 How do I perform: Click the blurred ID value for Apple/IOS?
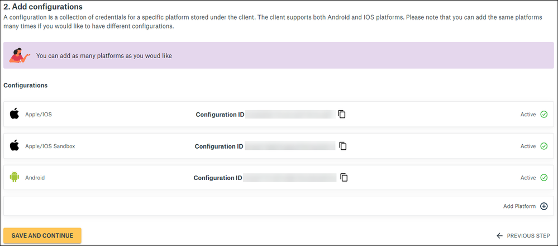pos(290,114)
